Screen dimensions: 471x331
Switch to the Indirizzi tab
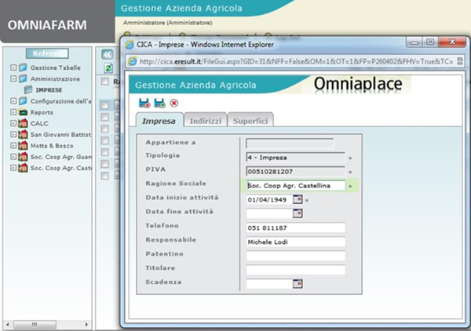[205, 121]
